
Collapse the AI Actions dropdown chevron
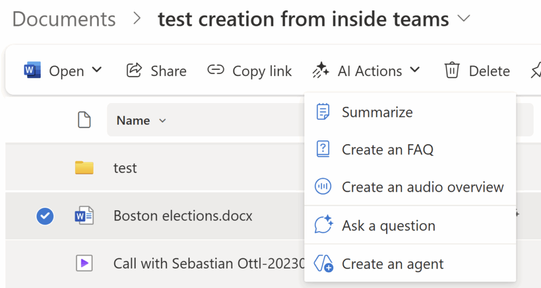tap(415, 70)
